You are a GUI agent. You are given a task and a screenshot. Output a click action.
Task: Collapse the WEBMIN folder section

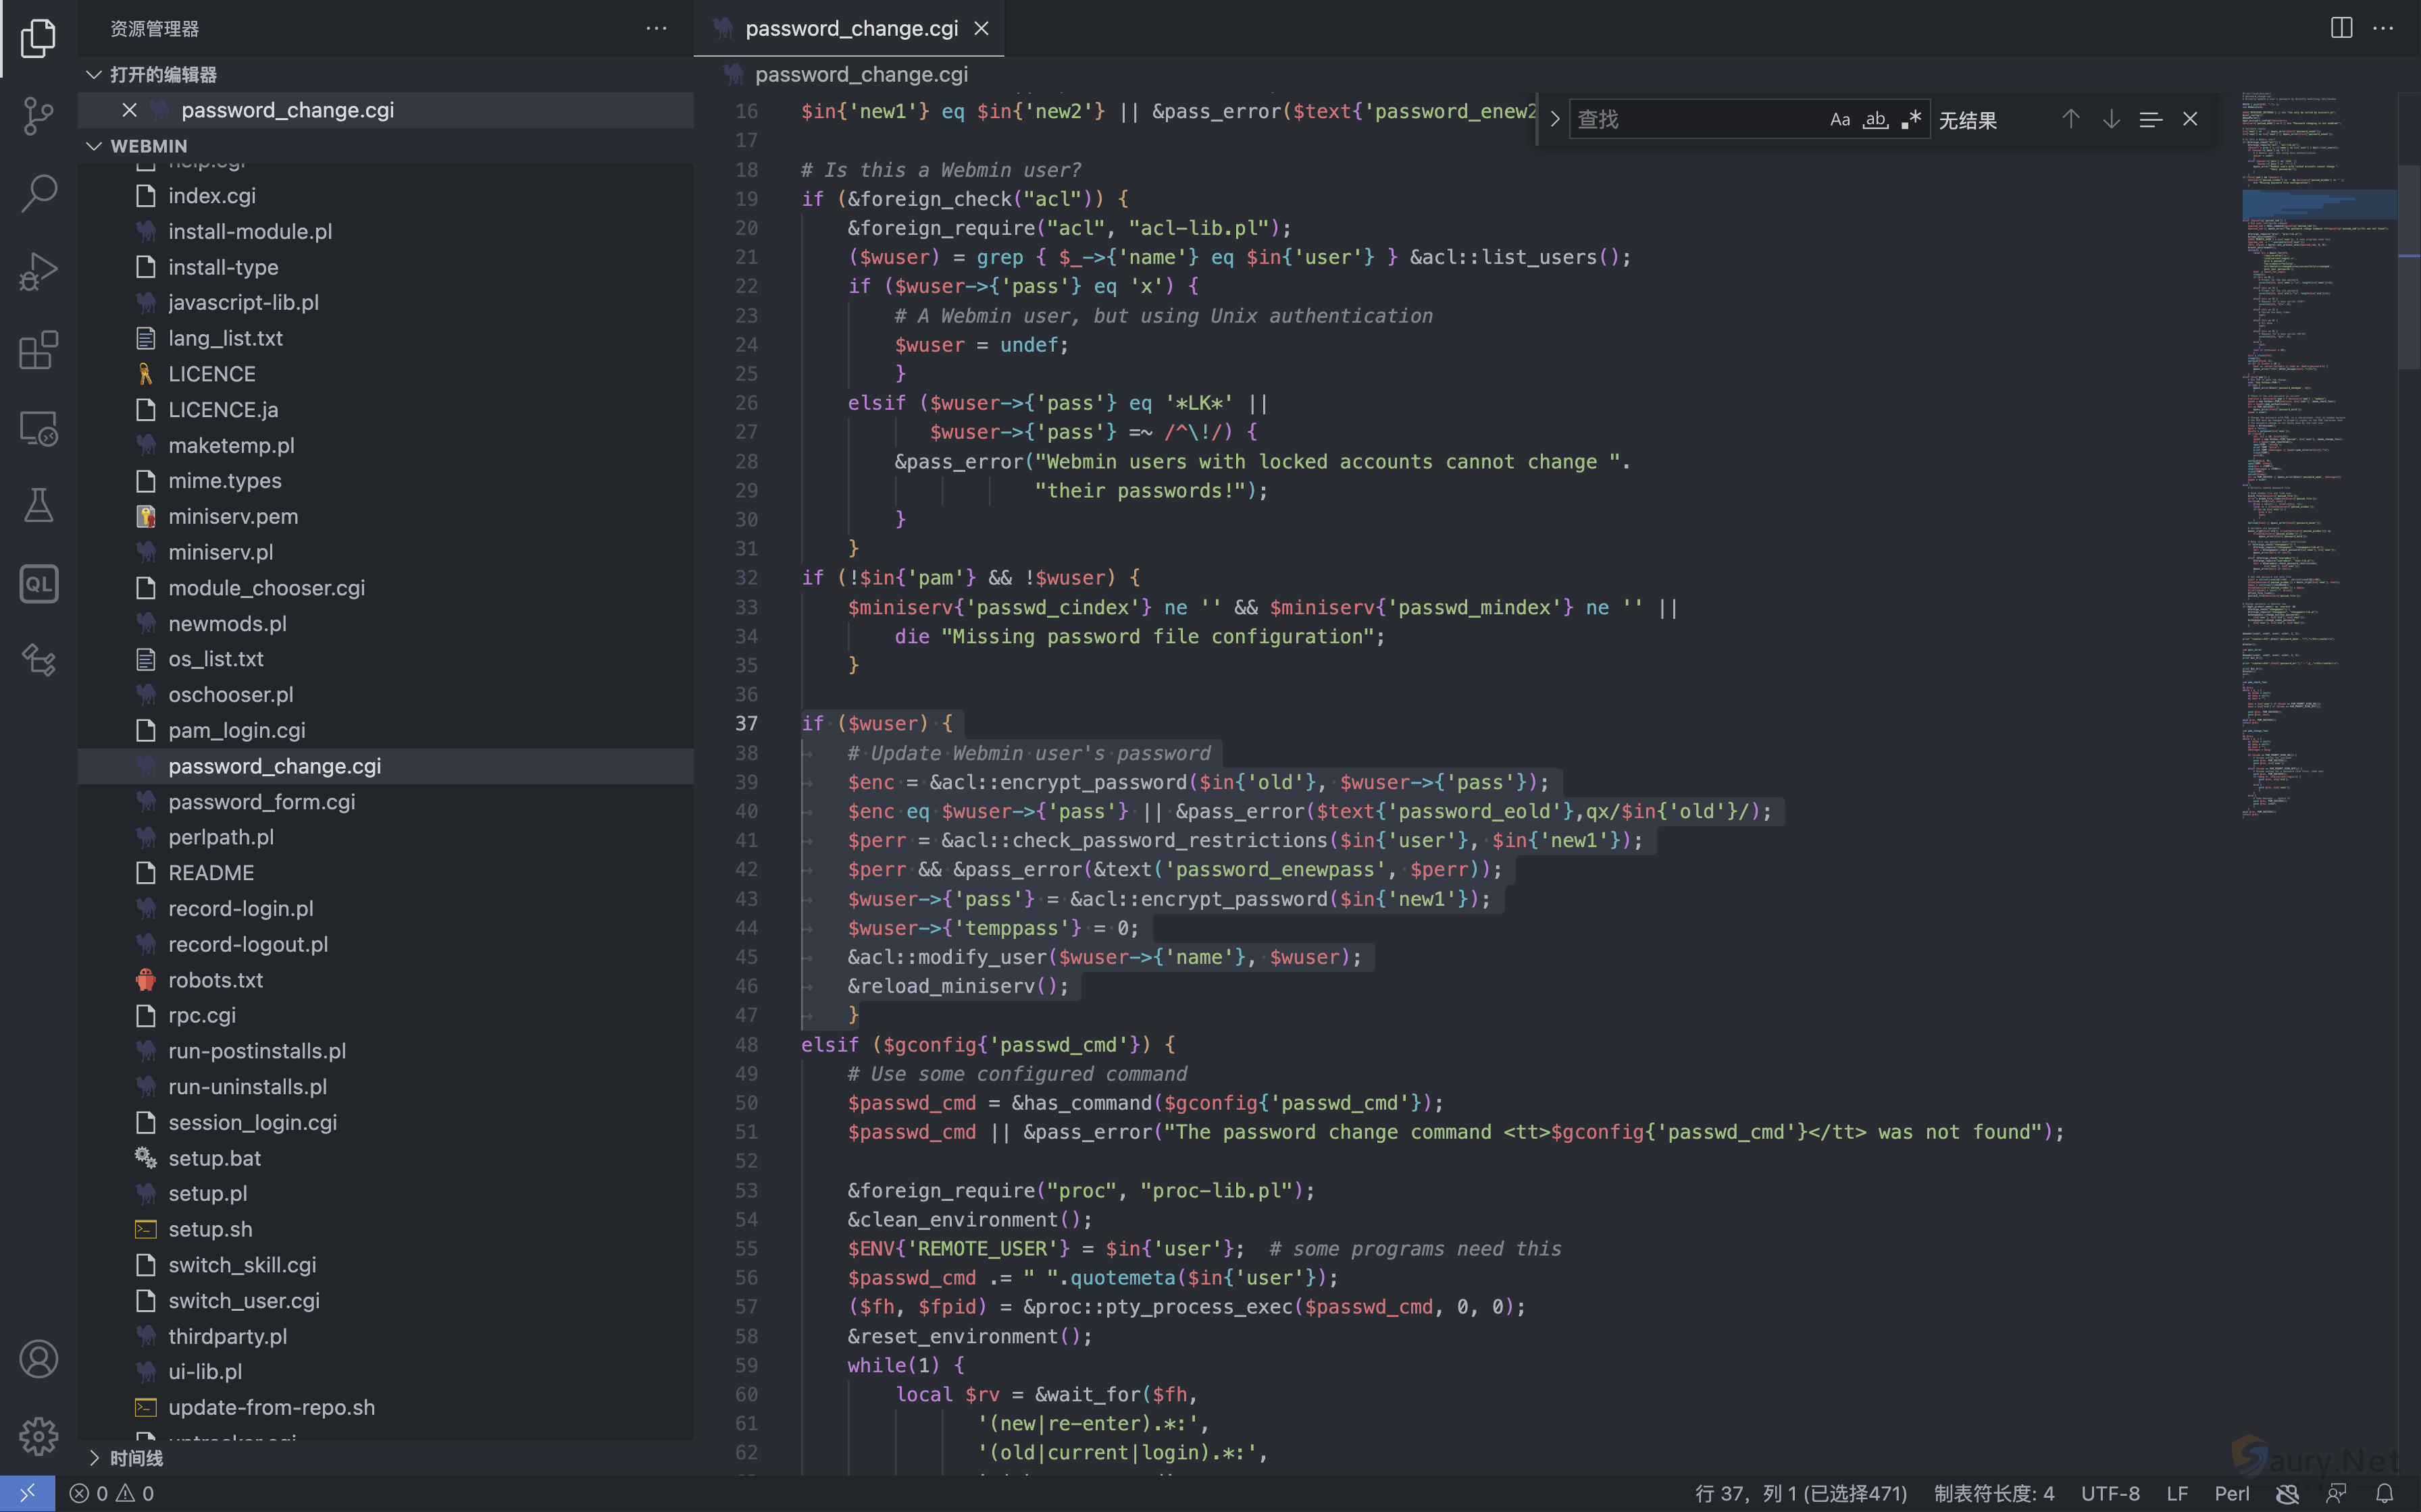click(x=94, y=146)
